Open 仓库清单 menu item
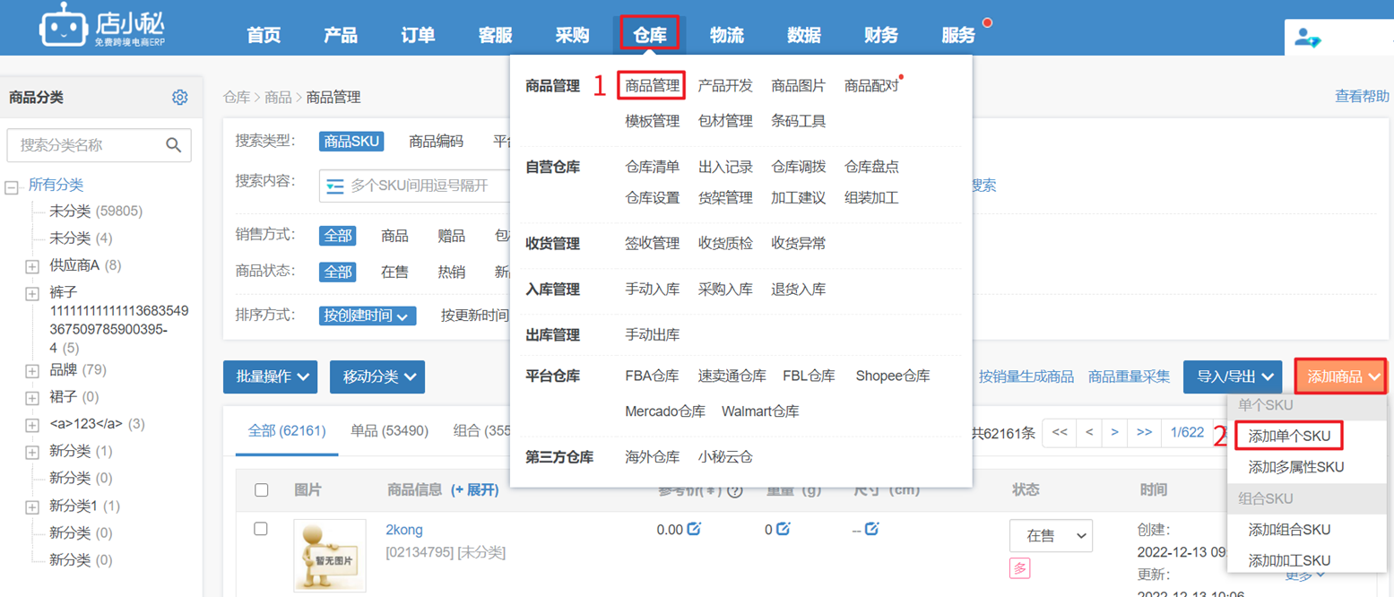1394x597 pixels. 653,167
